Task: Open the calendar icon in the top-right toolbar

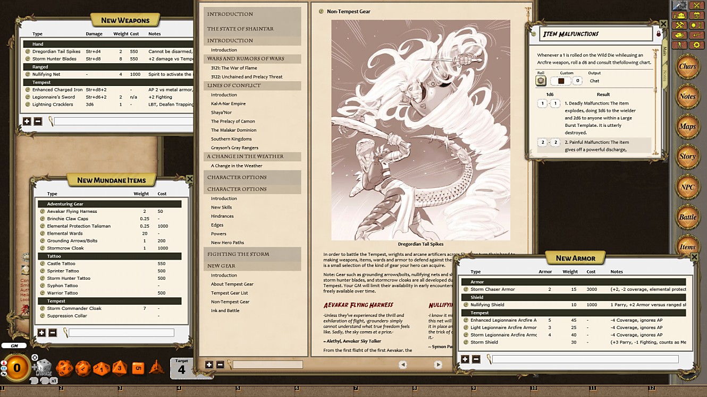Action: [x=697, y=16]
